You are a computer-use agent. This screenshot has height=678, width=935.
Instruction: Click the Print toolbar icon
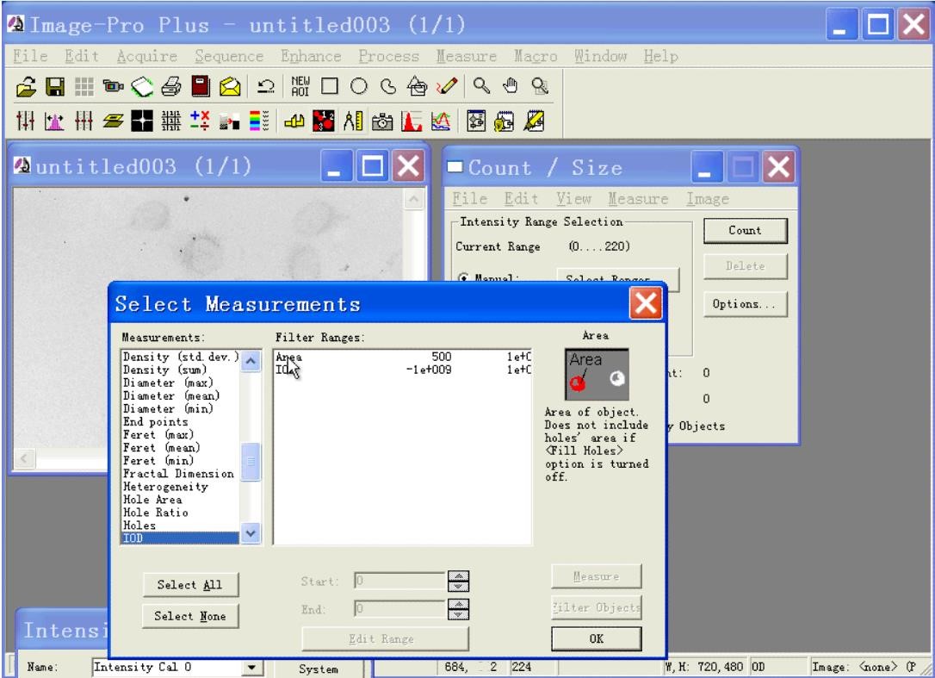point(171,87)
